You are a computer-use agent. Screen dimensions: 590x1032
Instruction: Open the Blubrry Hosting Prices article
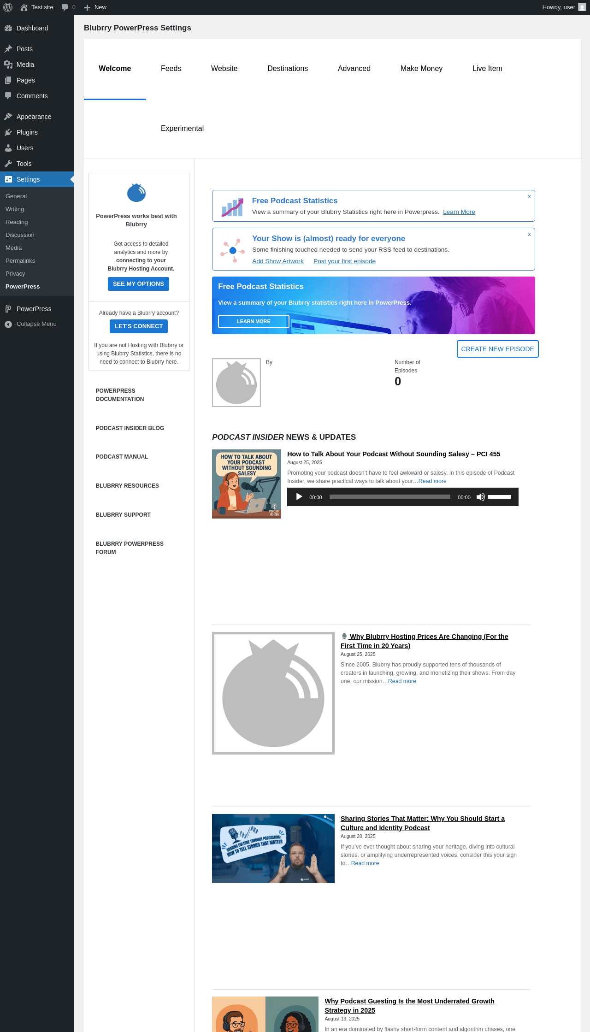[425, 641]
